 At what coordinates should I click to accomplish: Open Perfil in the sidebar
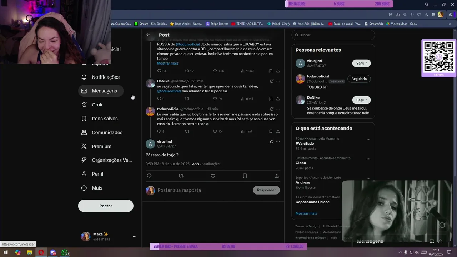click(x=92, y=174)
